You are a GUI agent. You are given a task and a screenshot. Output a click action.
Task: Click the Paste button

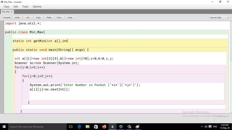(49, 17)
